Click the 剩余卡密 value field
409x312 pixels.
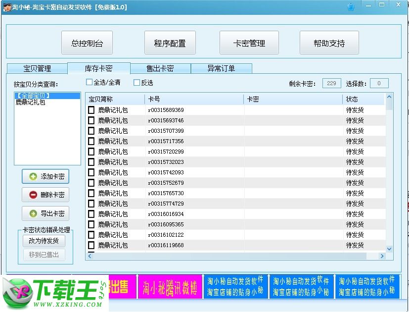[331, 83]
